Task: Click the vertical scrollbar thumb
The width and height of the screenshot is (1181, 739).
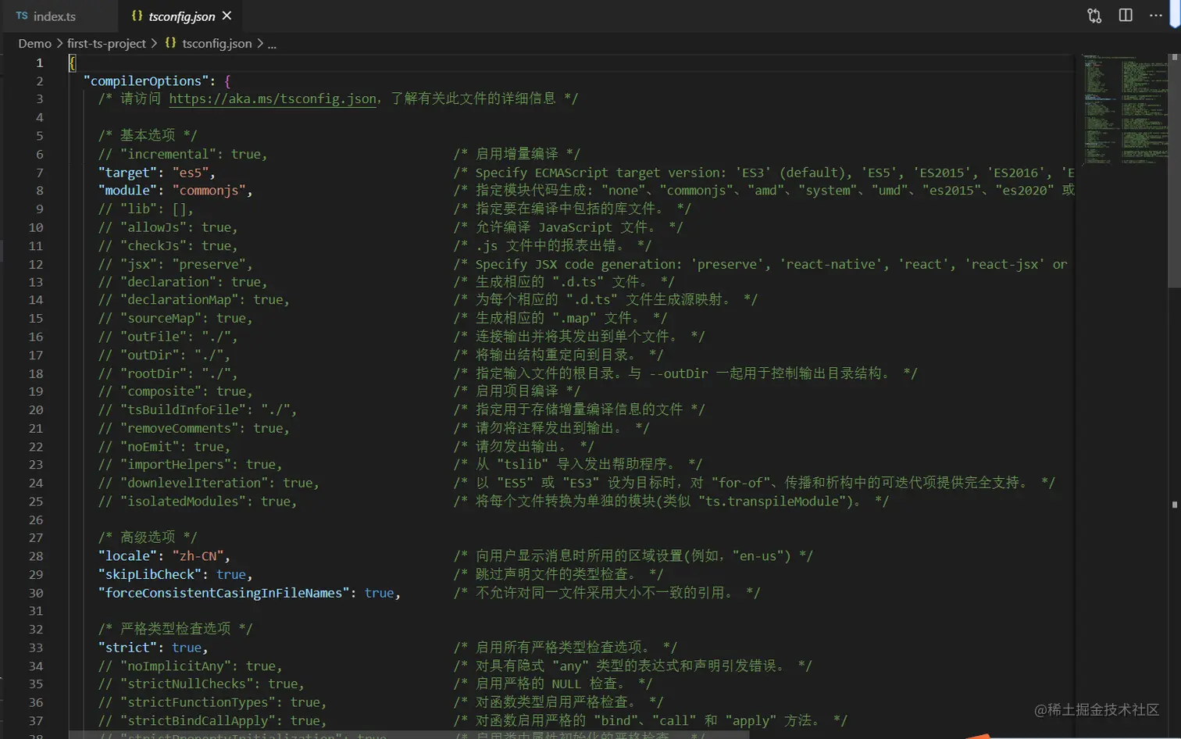Action: [1174, 171]
